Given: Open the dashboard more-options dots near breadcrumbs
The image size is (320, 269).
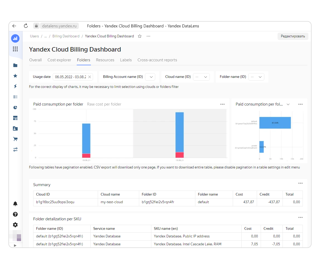Looking at the screenshot, I should pos(148,36).
